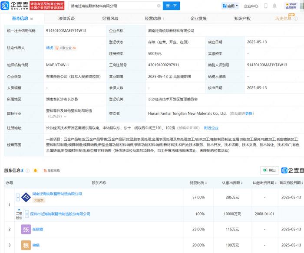Click the 查一下 search button
Image resolution: width=304 pixels, height=253 pixels.
pyautogui.click(x=171, y=6)
